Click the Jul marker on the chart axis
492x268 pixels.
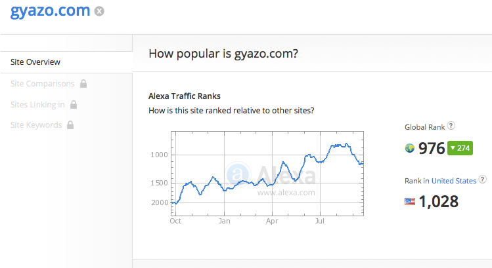coord(320,221)
